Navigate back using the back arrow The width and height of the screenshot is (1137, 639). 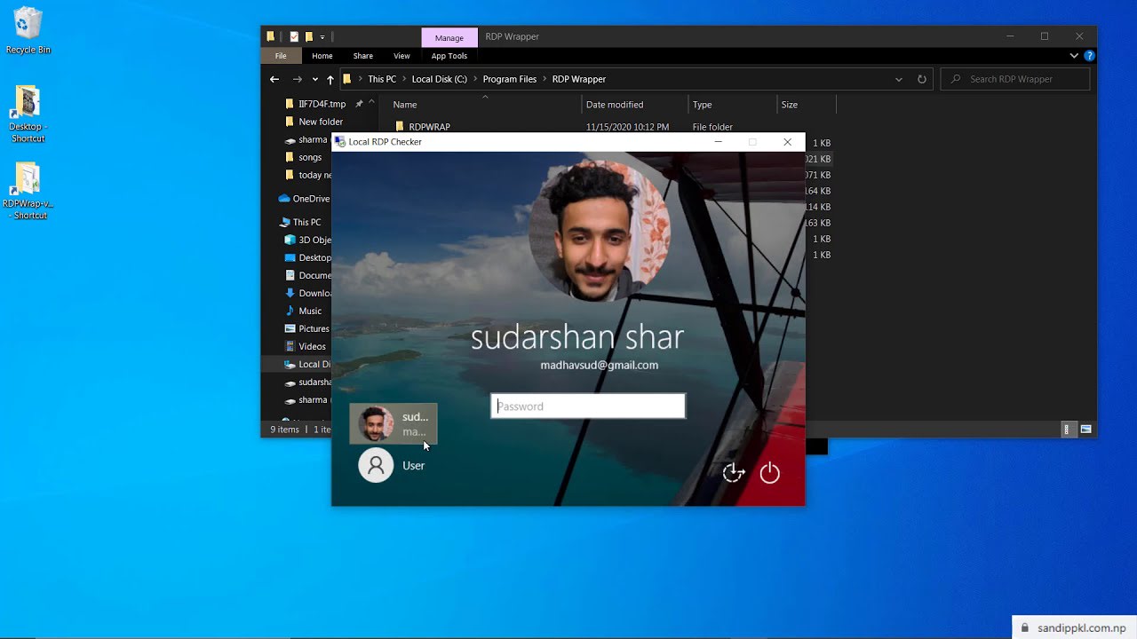pos(274,79)
